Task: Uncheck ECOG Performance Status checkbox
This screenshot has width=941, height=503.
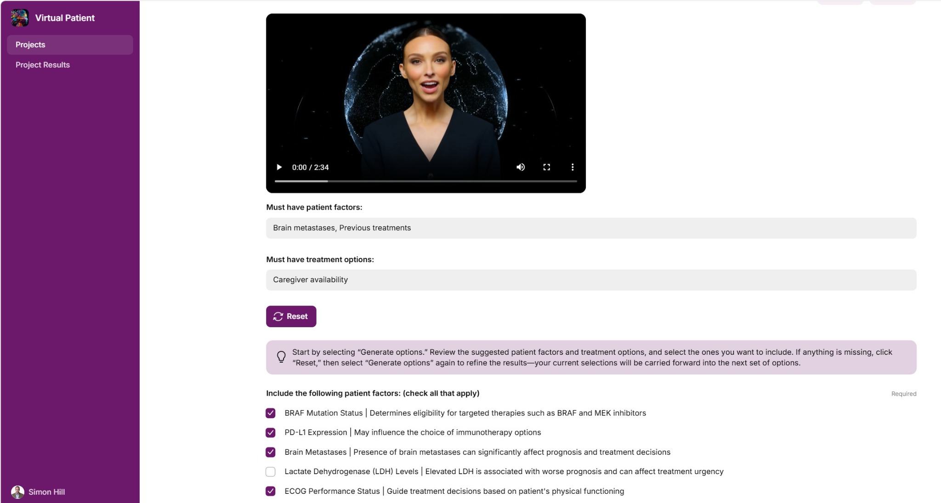Action: (271, 491)
